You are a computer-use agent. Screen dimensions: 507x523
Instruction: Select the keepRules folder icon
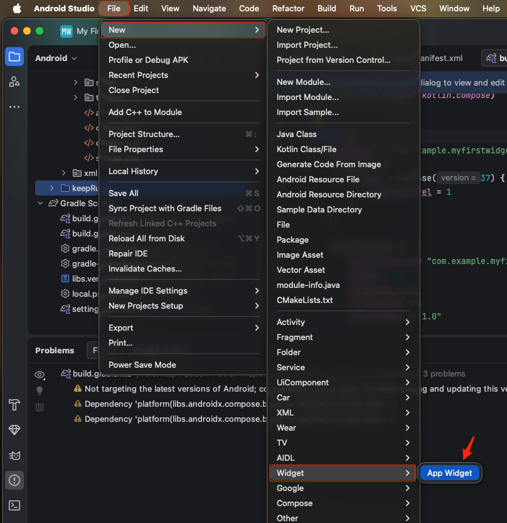pyautogui.click(x=65, y=188)
